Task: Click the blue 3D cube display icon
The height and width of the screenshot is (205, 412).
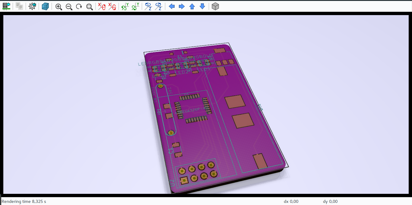Action: [45, 6]
